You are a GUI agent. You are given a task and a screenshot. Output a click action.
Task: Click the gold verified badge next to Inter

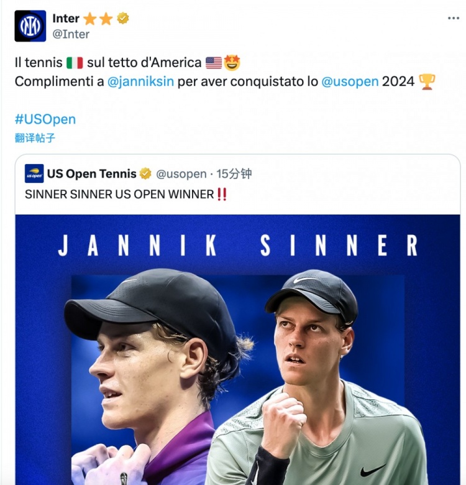(x=122, y=18)
